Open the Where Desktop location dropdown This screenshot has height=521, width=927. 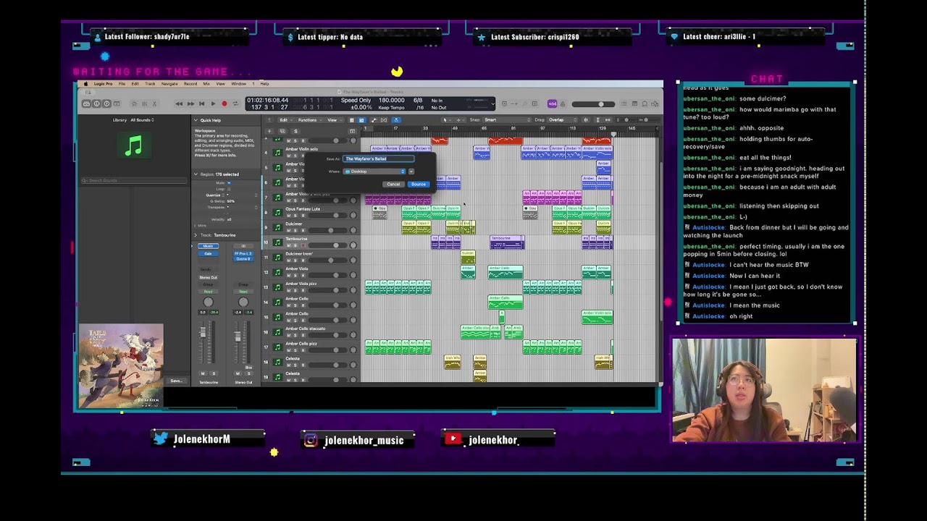pyautogui.click(x=376, y=171)
